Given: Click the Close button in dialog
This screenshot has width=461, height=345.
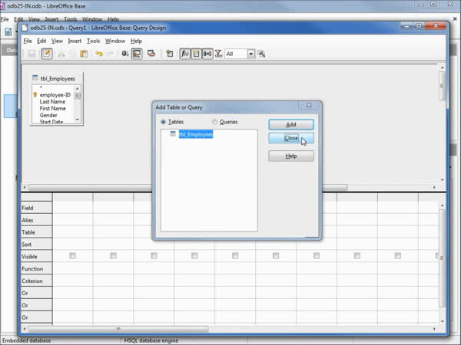Looking at the screenshot, I should 291,138.
